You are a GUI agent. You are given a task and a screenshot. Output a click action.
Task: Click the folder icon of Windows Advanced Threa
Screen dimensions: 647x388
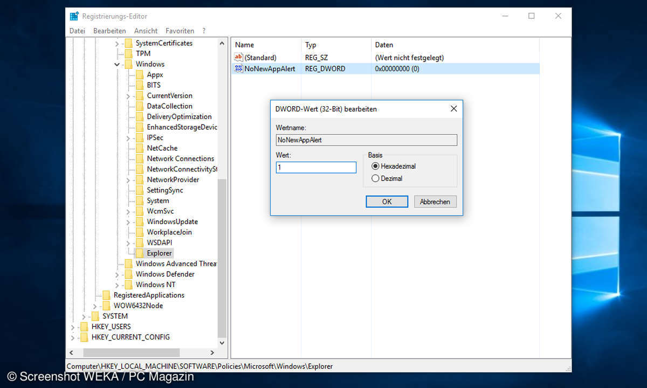[x=128, y=264]
